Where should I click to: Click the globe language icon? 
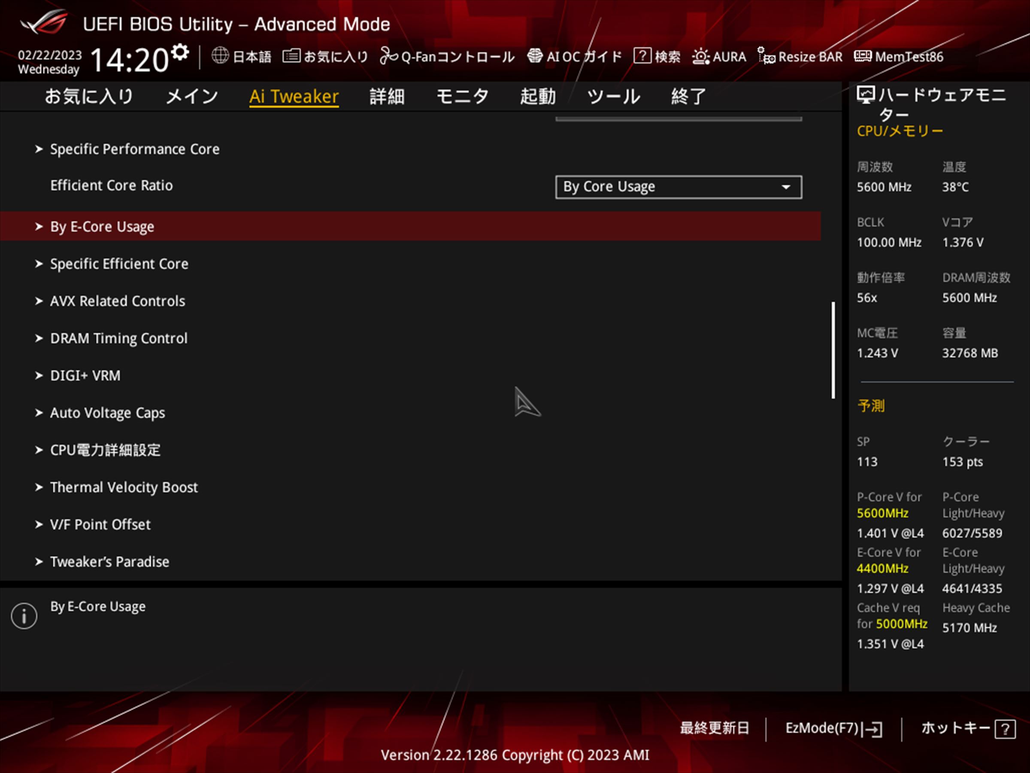tap(220, 56)
